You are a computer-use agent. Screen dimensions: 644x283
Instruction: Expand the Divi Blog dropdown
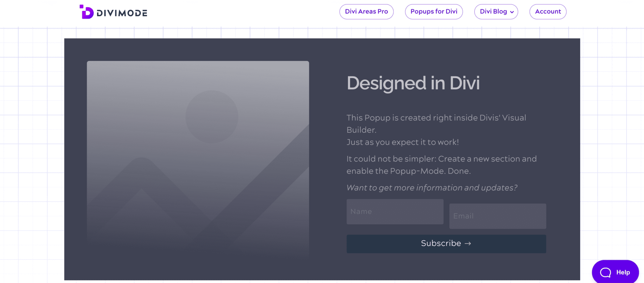(496, 12)
